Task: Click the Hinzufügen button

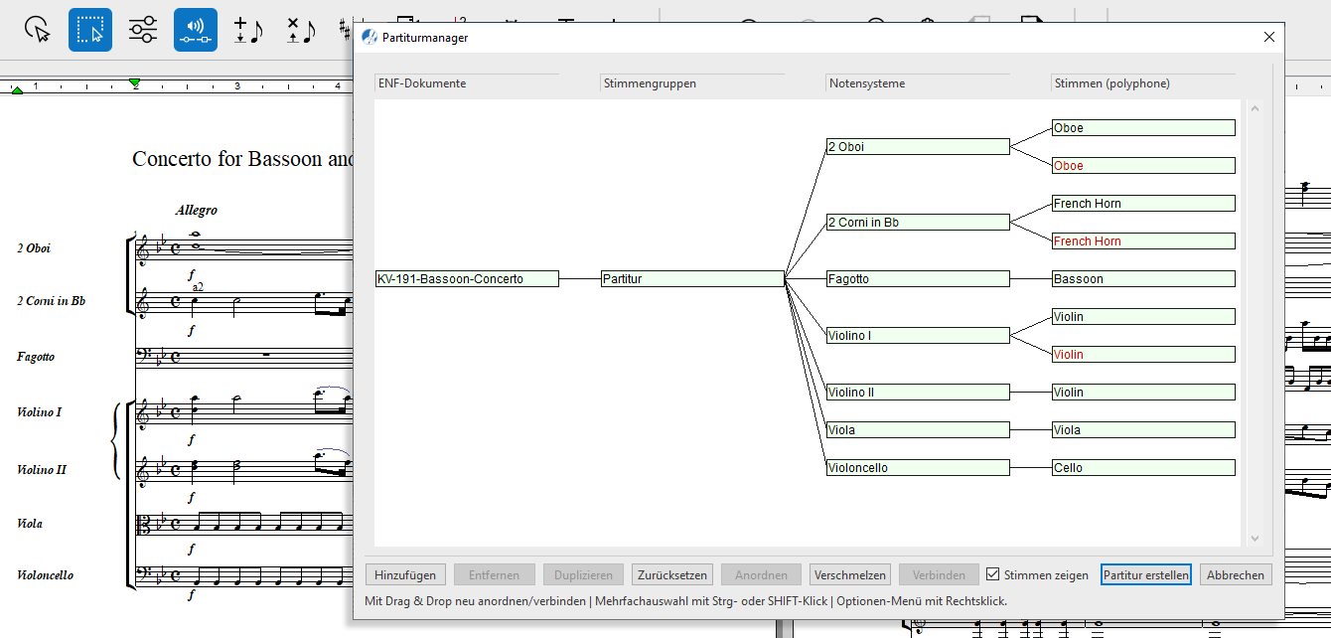Action: [405, 575]
